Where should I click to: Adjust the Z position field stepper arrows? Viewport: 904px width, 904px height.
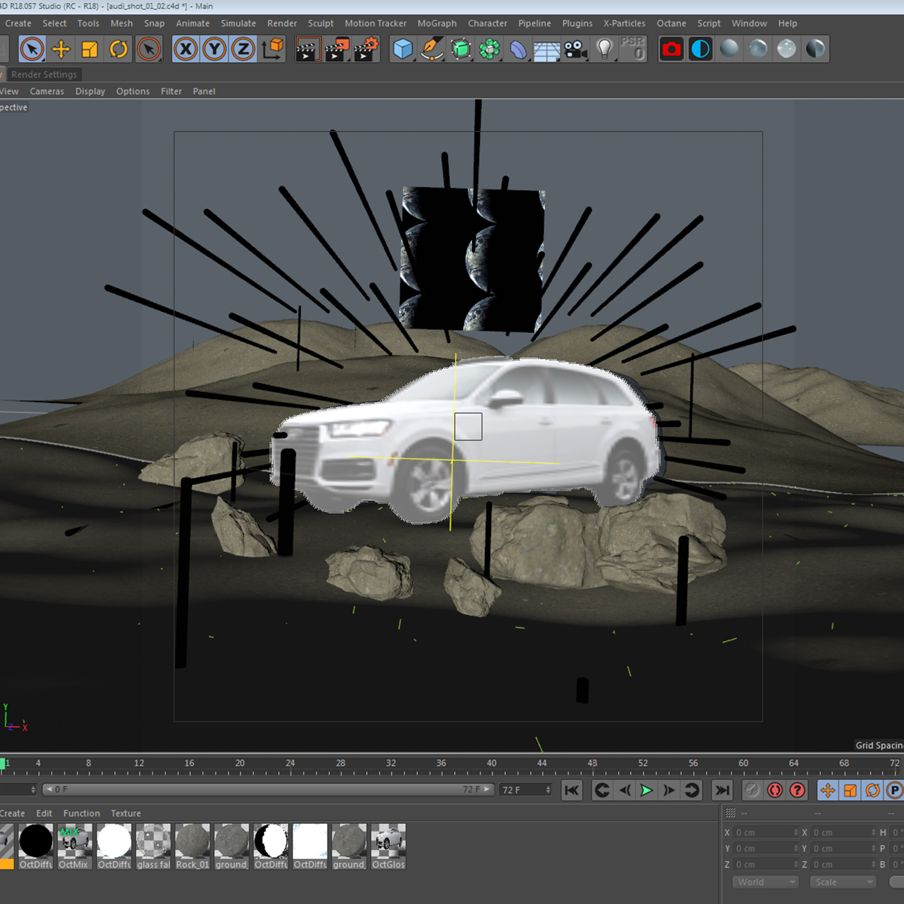796,864
